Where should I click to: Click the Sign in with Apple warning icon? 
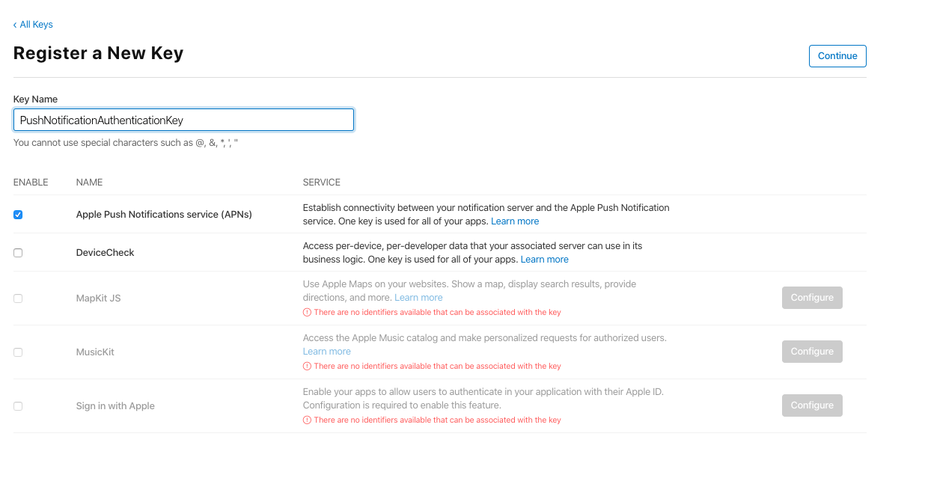coord(307,420)
